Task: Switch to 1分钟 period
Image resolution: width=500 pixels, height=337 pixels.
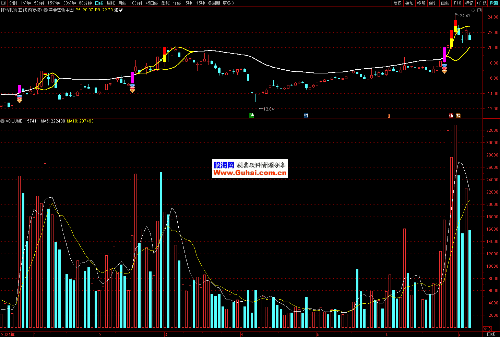Action: [26, 3]
